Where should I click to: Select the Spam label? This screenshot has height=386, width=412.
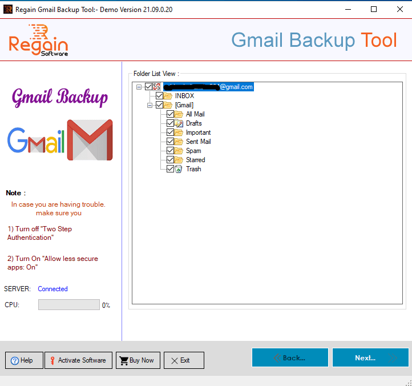point(193,151)
